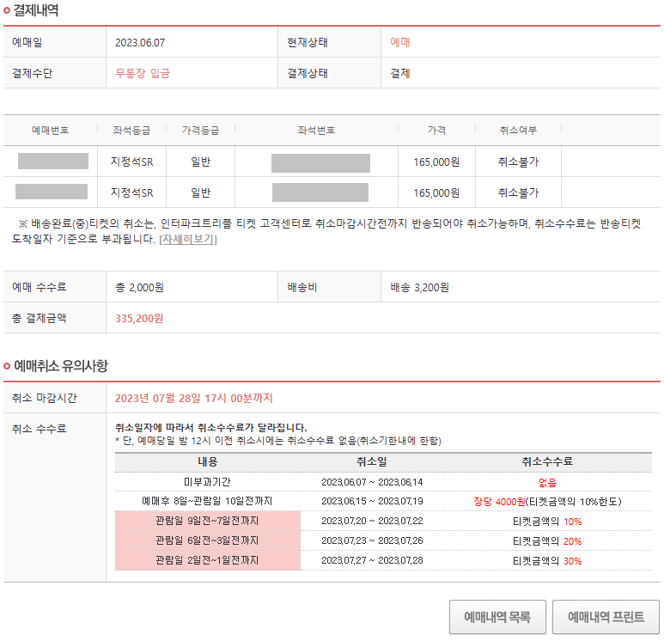Screen dimensions: 664x641
Task: Click the payment method 무통장 입금
Action: [143, 74]
